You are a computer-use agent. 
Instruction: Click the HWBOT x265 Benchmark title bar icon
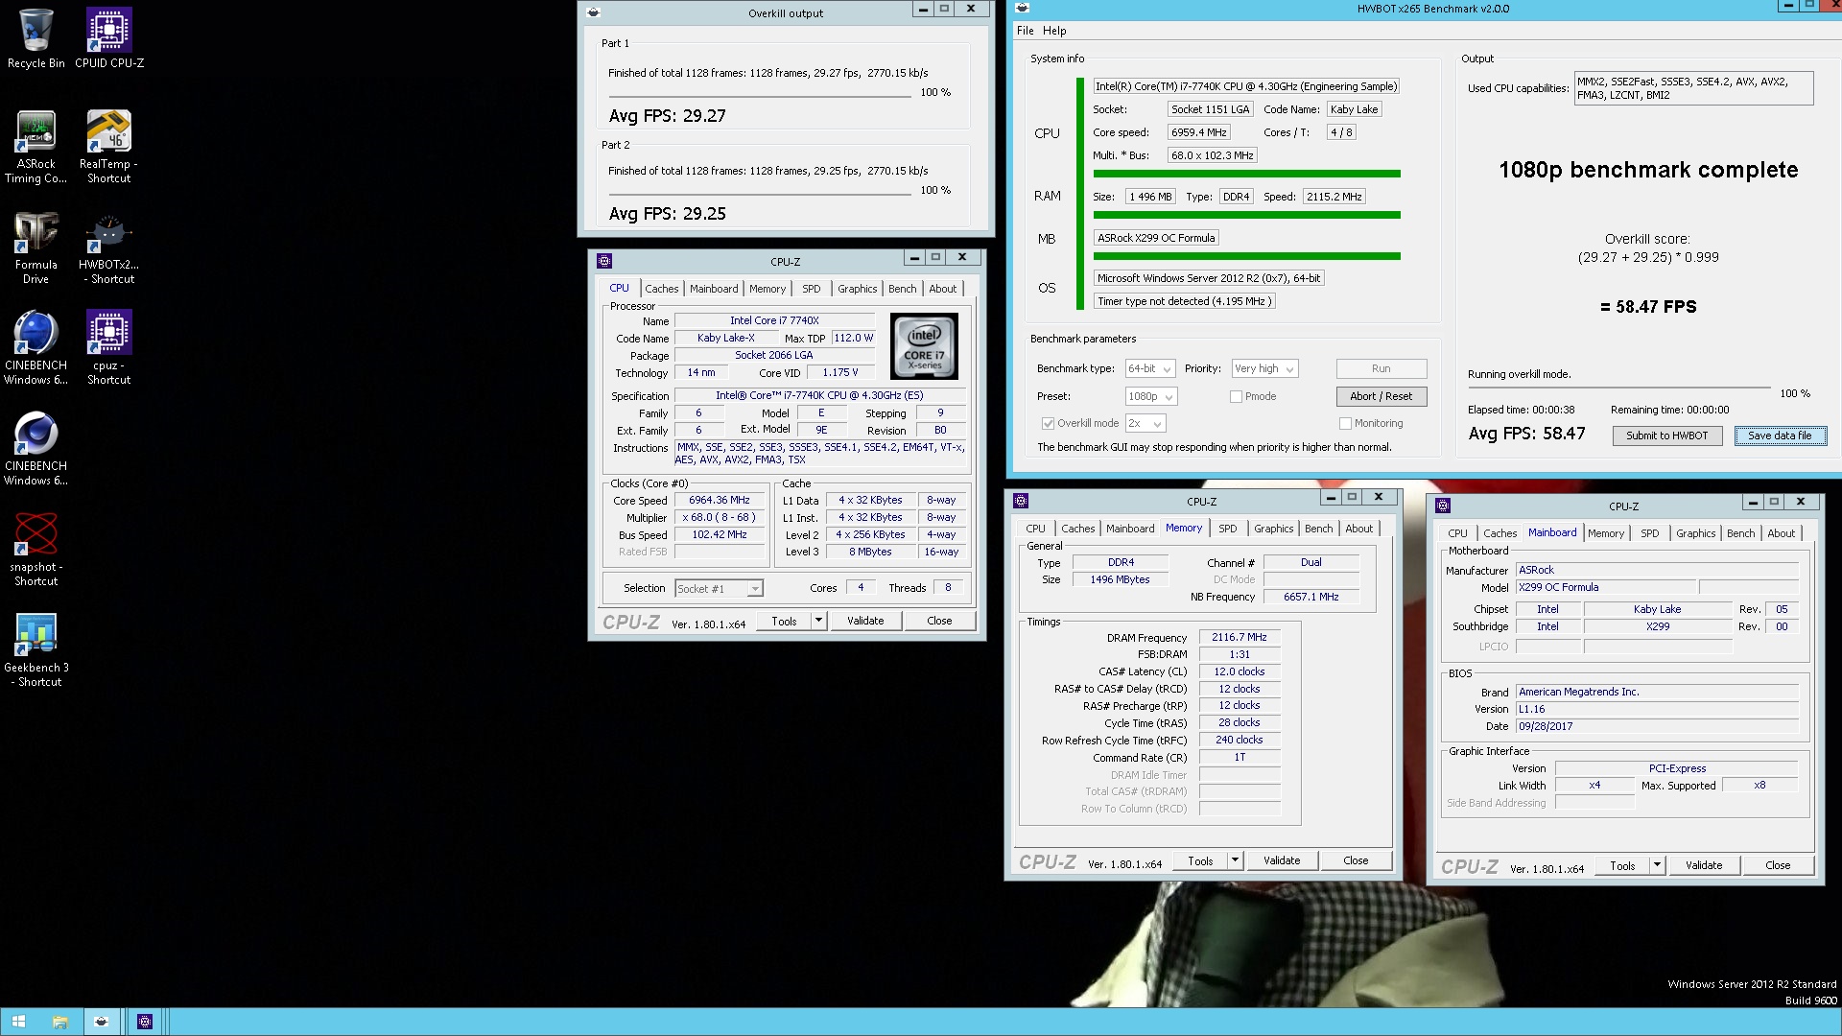[x=1023, y=8]
